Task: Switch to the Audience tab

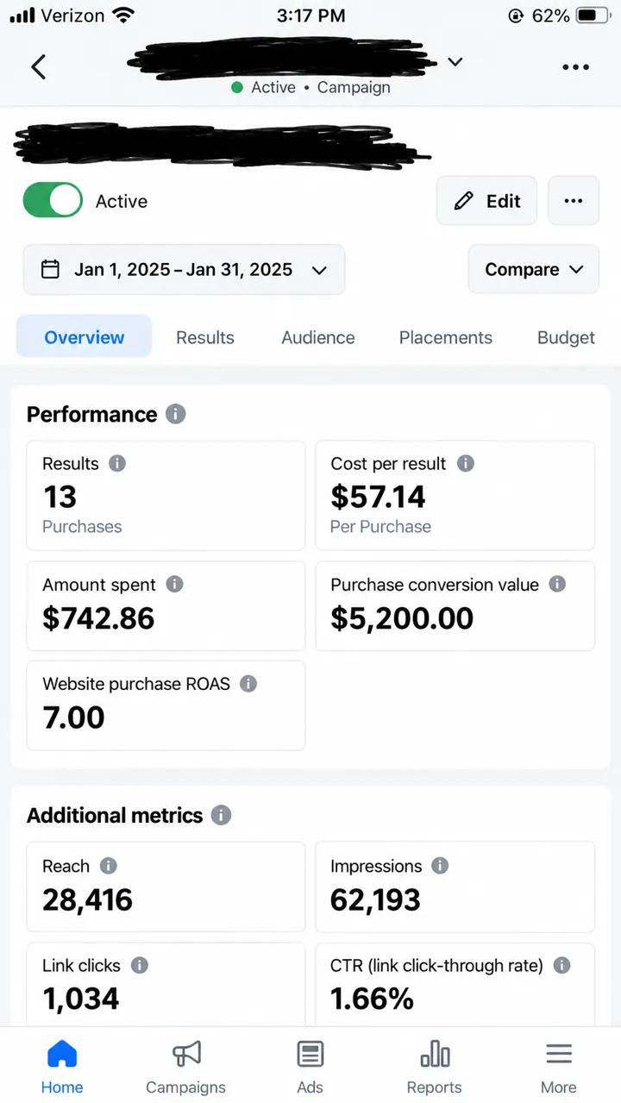Action: (318, 337)
